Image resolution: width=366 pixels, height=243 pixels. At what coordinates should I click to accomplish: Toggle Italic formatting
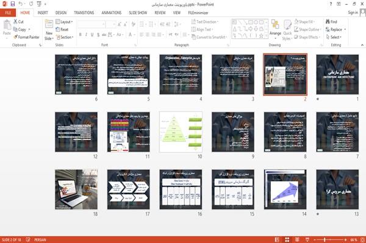86,35
